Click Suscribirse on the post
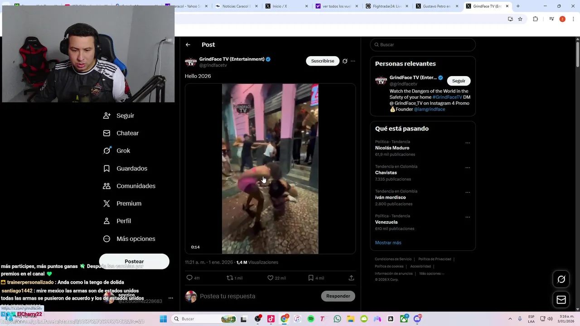 pos(323,61)
